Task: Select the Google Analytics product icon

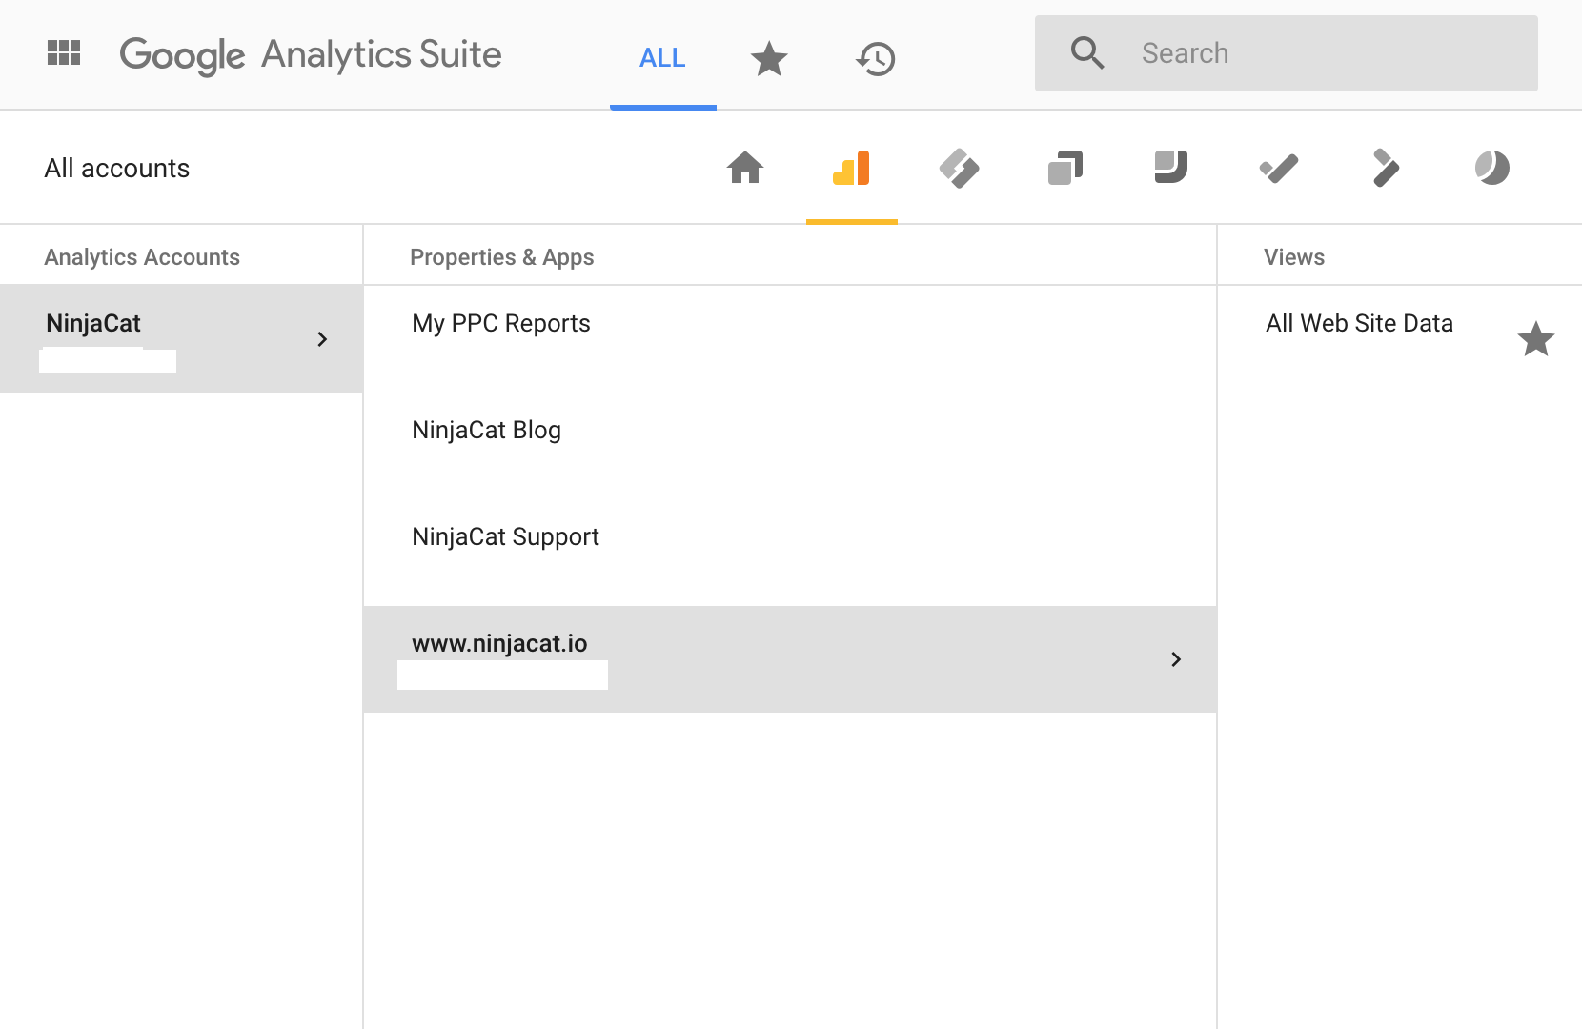Action: [x=851, y=168]
